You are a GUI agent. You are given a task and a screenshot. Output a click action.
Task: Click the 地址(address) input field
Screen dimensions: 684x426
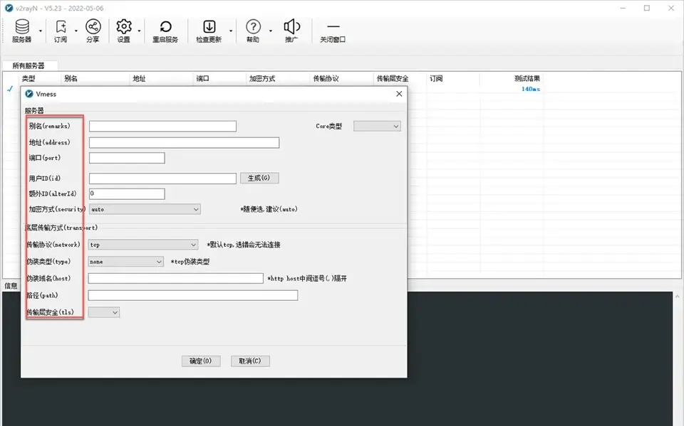tap(184, 142)
